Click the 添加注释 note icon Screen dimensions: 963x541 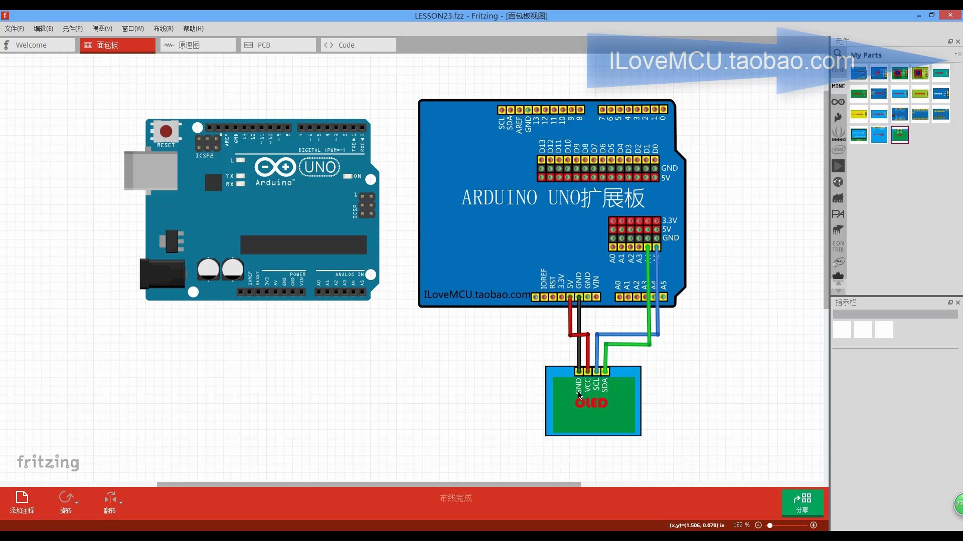(22, 497)
